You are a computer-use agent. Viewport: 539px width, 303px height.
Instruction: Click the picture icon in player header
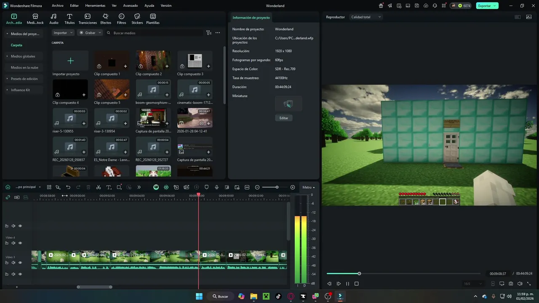click(x=529, y=17)
